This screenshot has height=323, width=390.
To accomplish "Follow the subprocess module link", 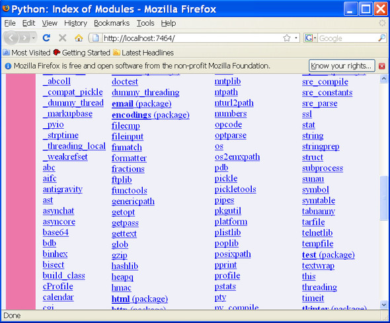I will 323,168.
